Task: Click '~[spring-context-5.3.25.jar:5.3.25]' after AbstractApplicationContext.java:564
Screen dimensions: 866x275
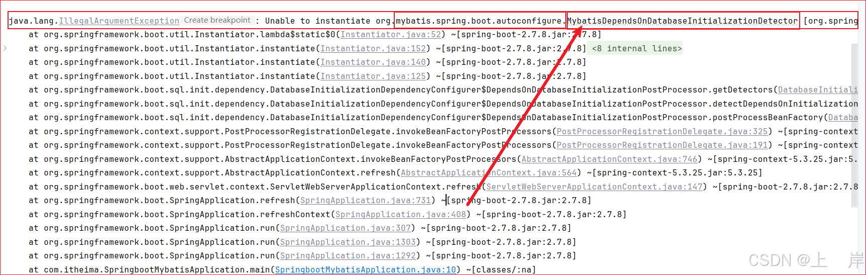Action: tap(674, 173)
